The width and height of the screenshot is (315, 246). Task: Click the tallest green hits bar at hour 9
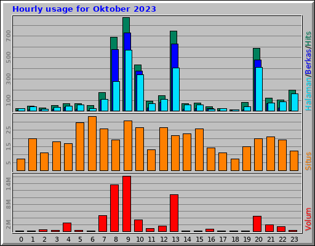pos(126,25)
